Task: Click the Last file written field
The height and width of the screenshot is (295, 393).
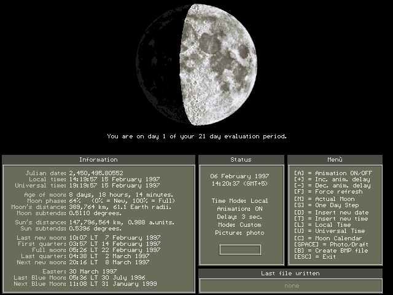Action: [290, 285]
